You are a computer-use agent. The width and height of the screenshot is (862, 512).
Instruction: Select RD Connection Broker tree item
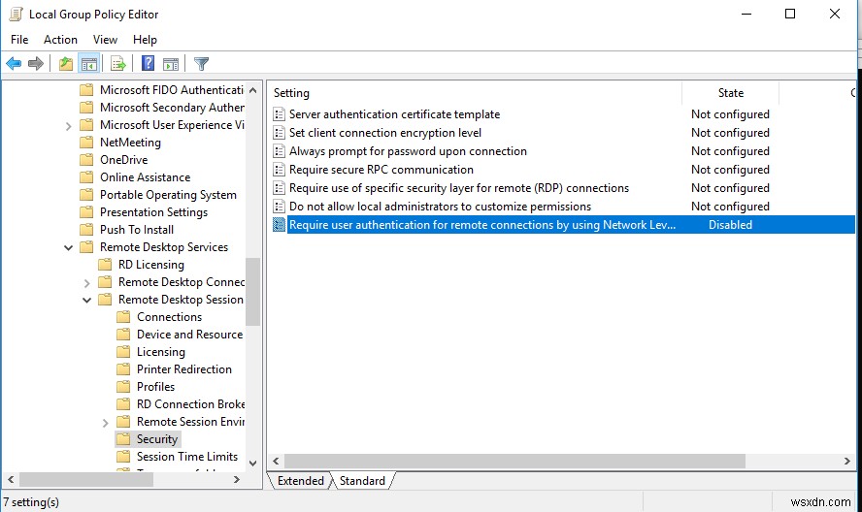pos(191,403)
